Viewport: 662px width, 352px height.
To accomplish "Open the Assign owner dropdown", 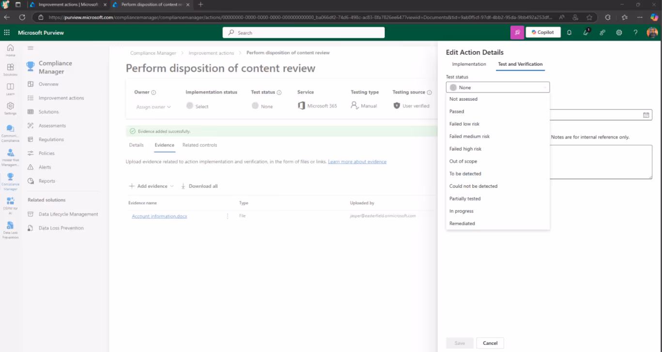I will (x=154, y=107).
